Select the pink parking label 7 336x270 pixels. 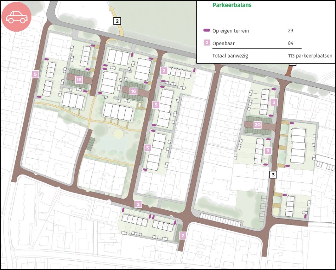183,236
